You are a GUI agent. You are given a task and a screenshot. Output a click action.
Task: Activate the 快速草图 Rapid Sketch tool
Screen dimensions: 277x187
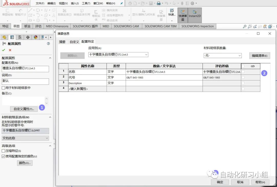tap(183, 15)
